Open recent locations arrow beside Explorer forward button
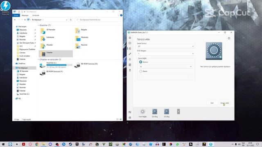This screenshot has width=262, height=147. click(22, 20)
